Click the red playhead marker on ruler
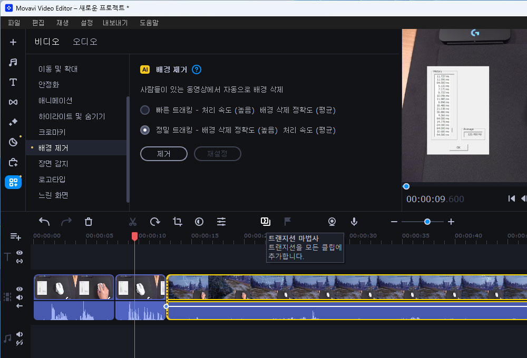Viewport: 527px width, 358px height. (134, 236)
